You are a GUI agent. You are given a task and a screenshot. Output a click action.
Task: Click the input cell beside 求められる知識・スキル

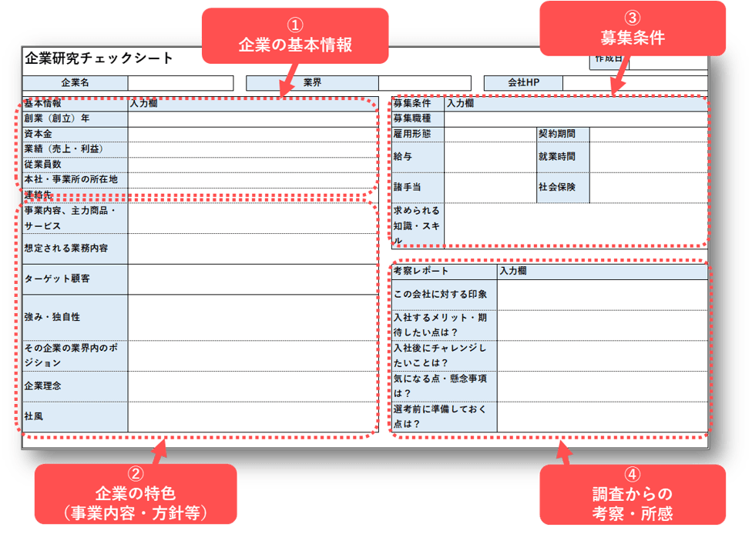[x=576, y=226]
